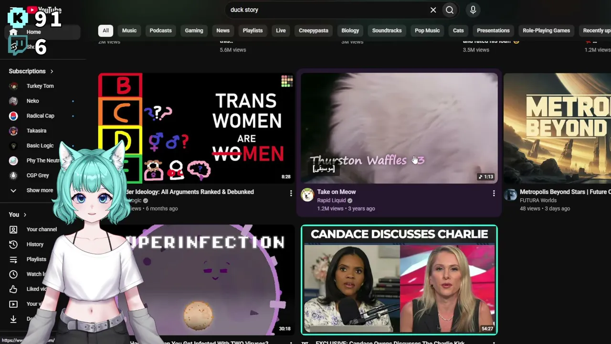Click the Watch later clock icon
Viewport: 611px width, 344px height.
pyautogui.click(x=13, y=274)
